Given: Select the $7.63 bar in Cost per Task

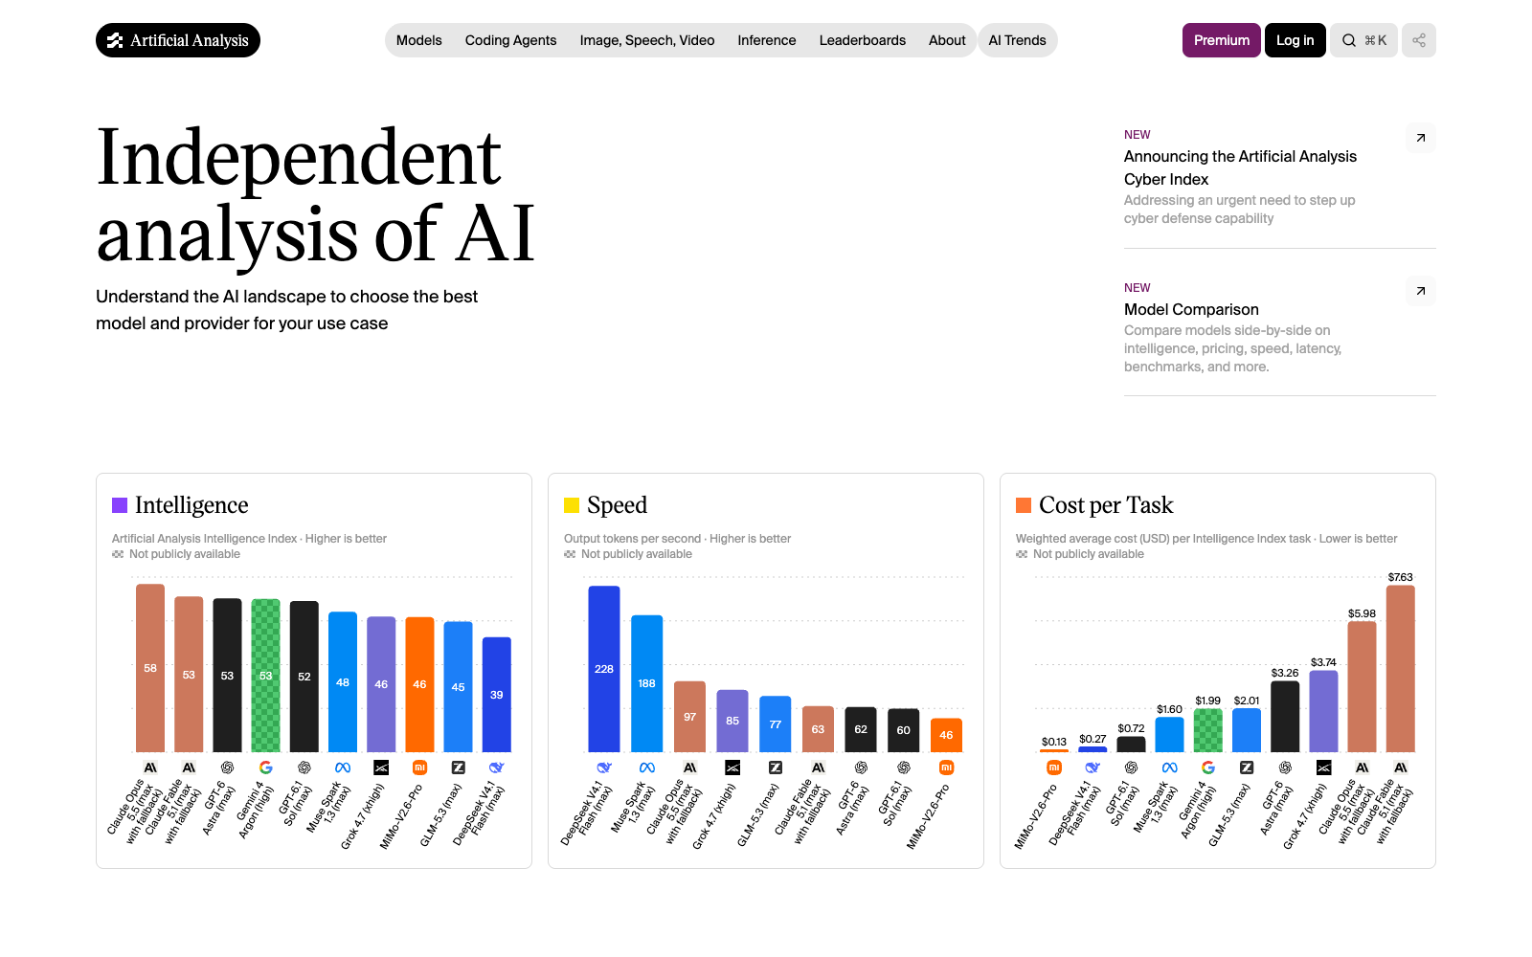Looking at the screenshot, I should (1401, 669).
